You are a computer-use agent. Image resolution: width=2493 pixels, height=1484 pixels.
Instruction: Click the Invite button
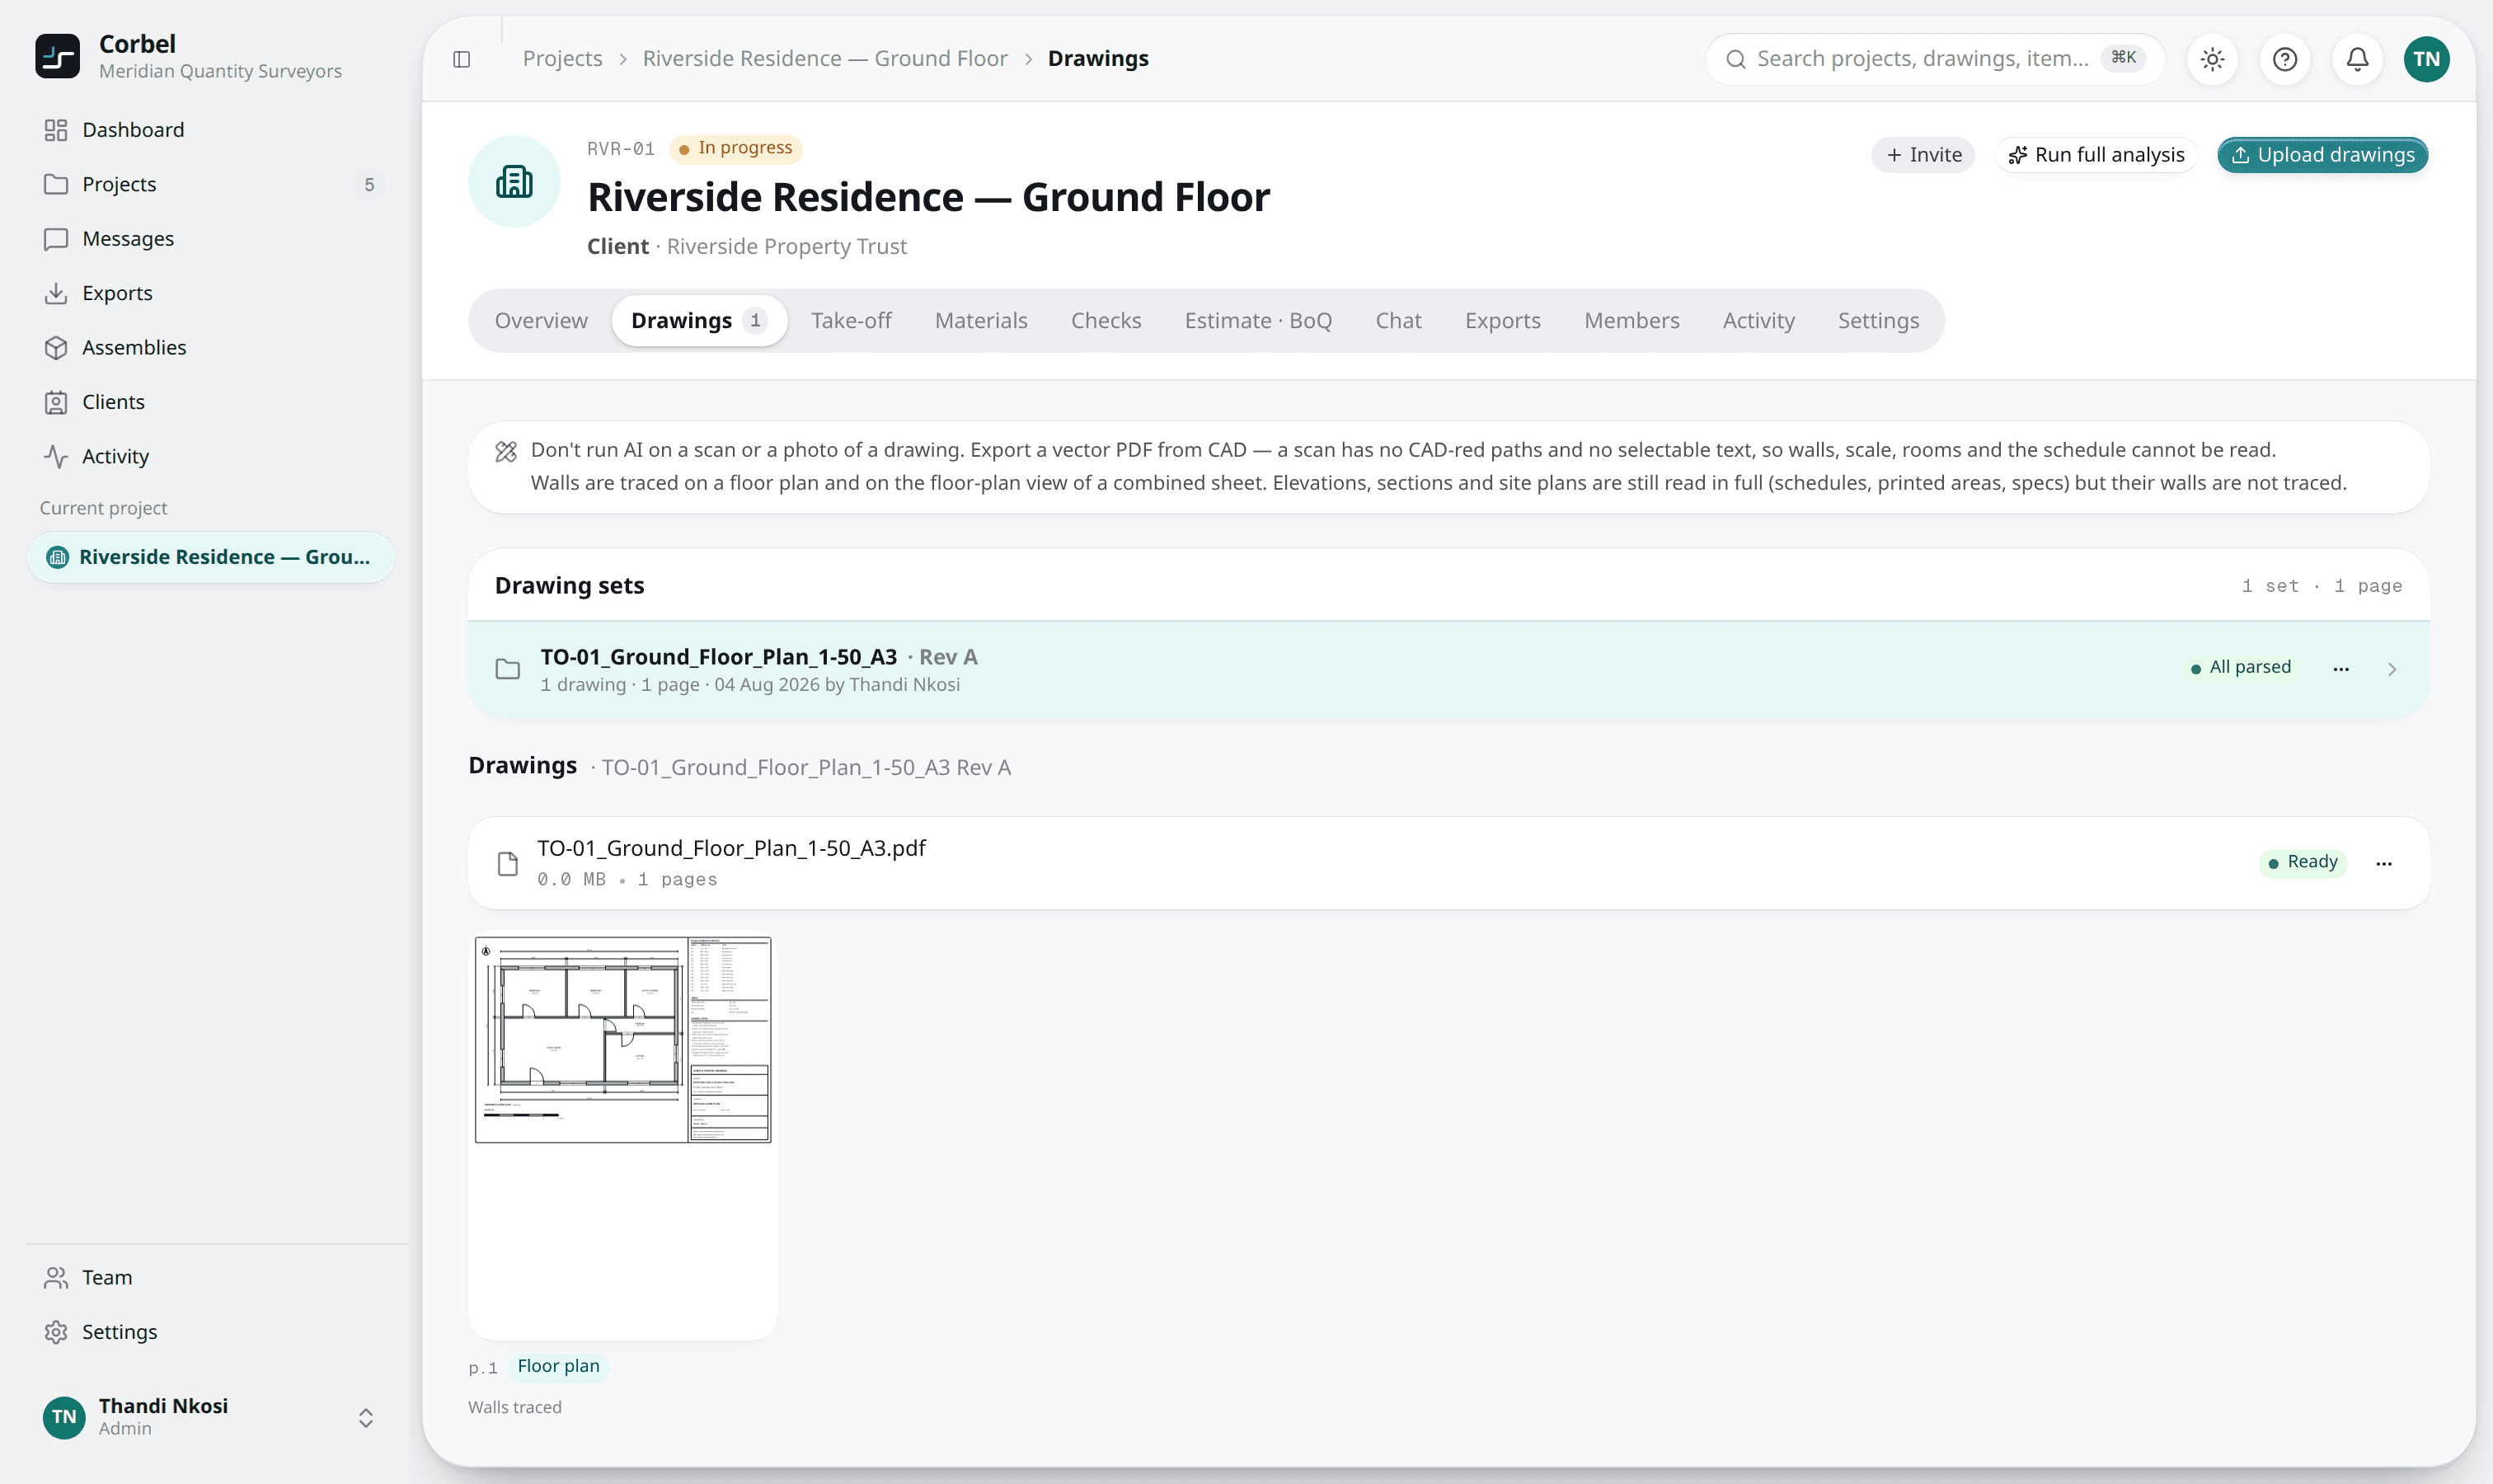point(1923,155)
